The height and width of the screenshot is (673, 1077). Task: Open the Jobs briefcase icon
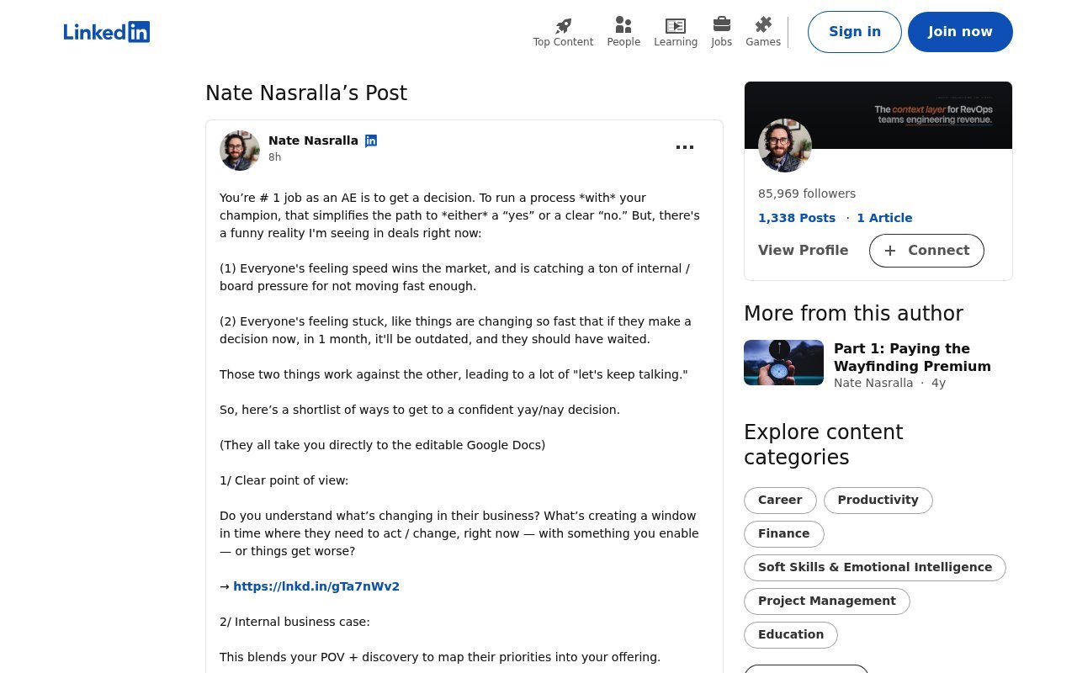click(721, 24)
